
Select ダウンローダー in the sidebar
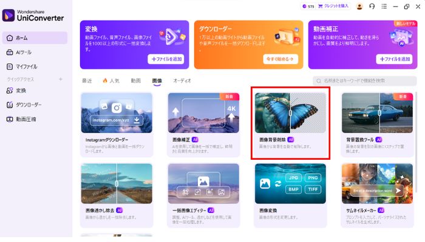[x=35, y=105]
